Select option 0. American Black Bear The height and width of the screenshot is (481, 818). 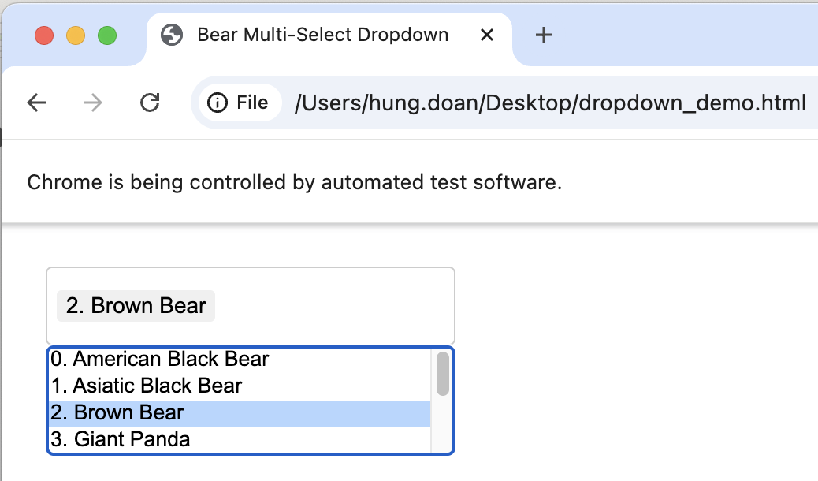[160, 360]
